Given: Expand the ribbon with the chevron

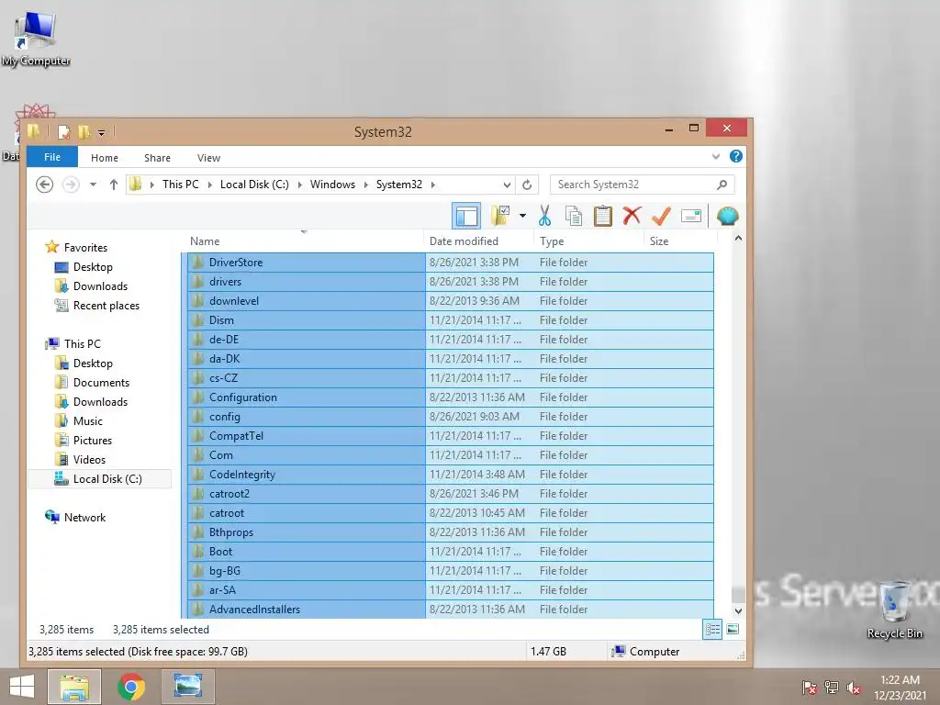Looking at the screenshot, I should click(715, 156).
